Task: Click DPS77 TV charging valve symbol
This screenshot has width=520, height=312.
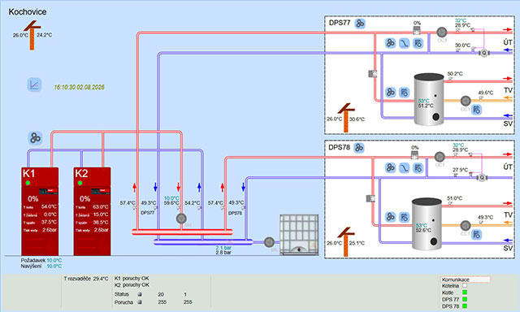Action: tap(373, 74)
